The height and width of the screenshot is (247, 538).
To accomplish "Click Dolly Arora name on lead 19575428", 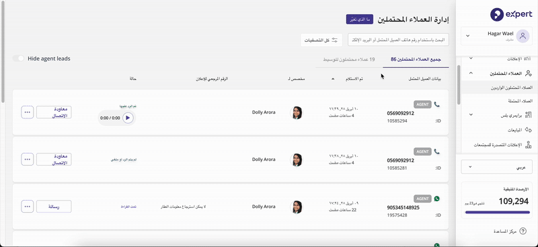I will [264, 207].
